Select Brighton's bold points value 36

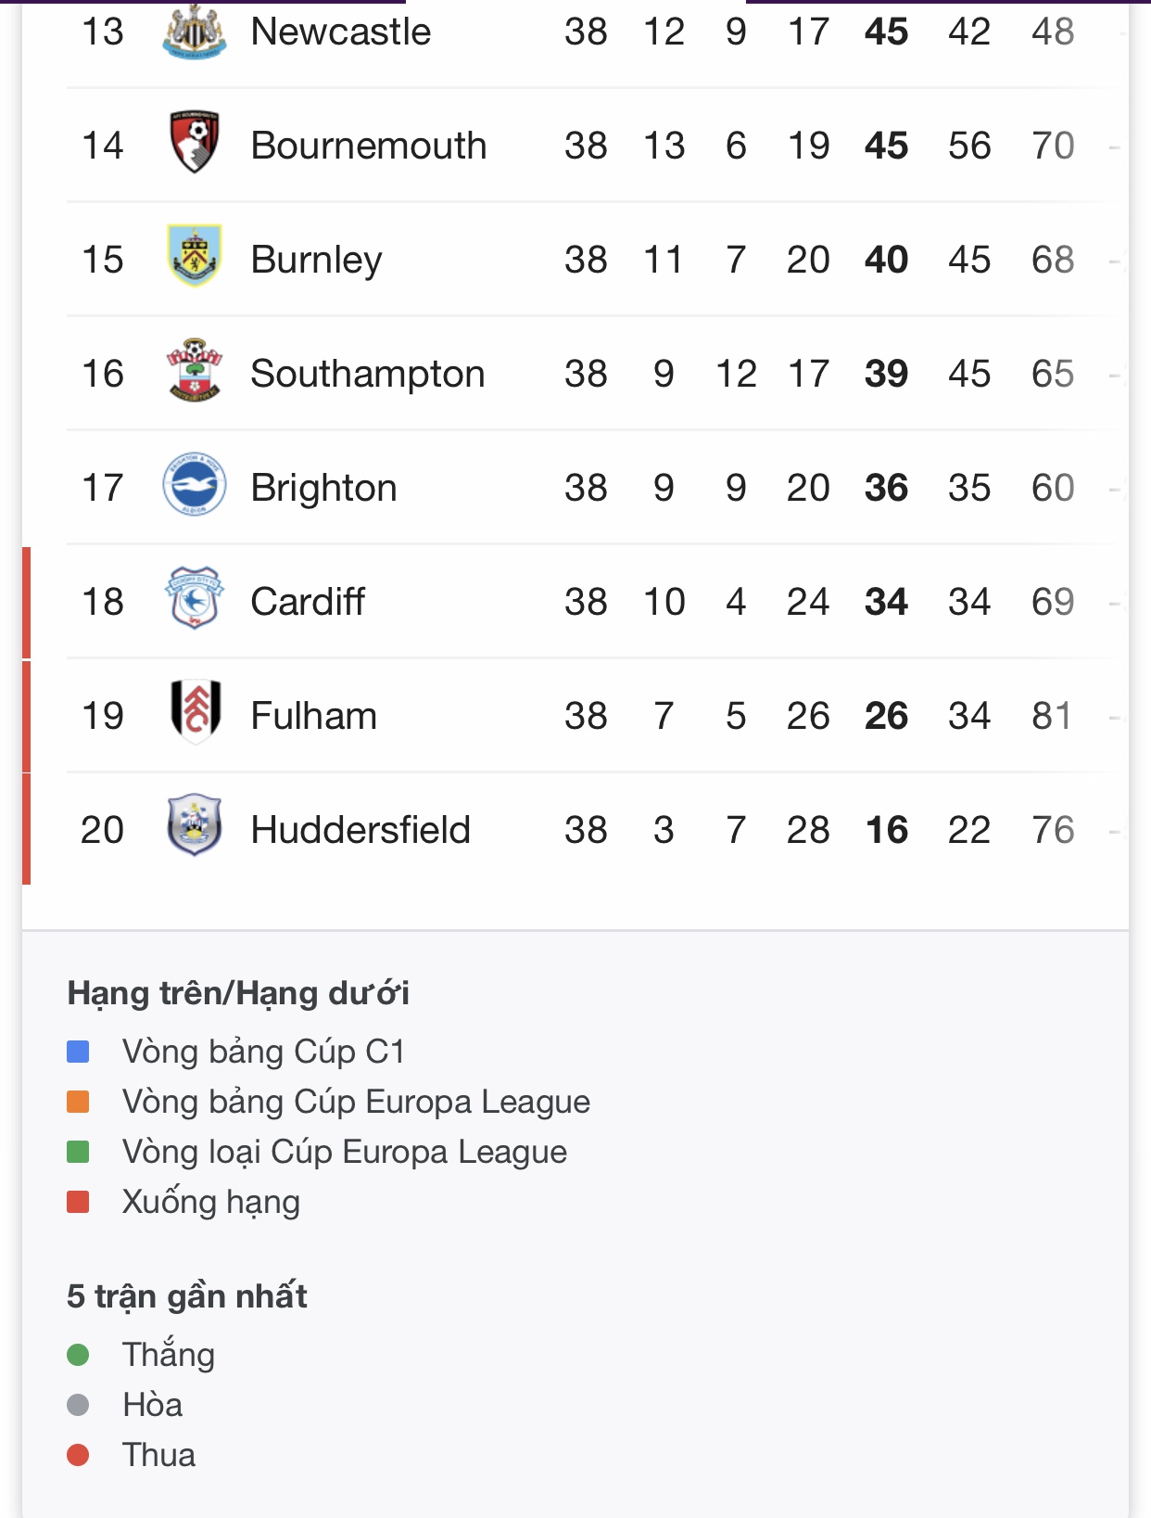(x=886, y=488)
